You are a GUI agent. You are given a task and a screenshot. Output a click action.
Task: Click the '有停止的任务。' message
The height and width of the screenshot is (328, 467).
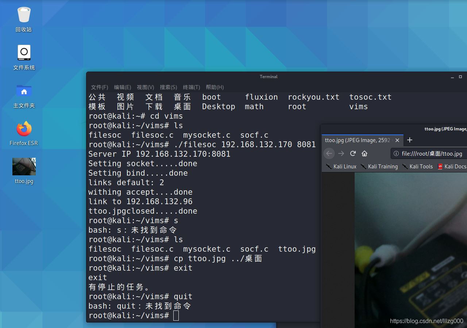click(119, 287)
